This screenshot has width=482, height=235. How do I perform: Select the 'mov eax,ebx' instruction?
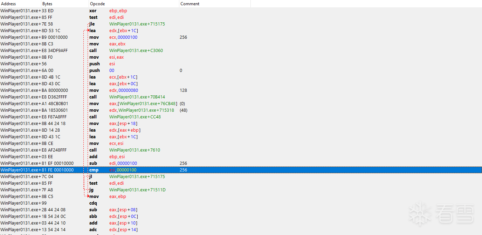[241, 44]
